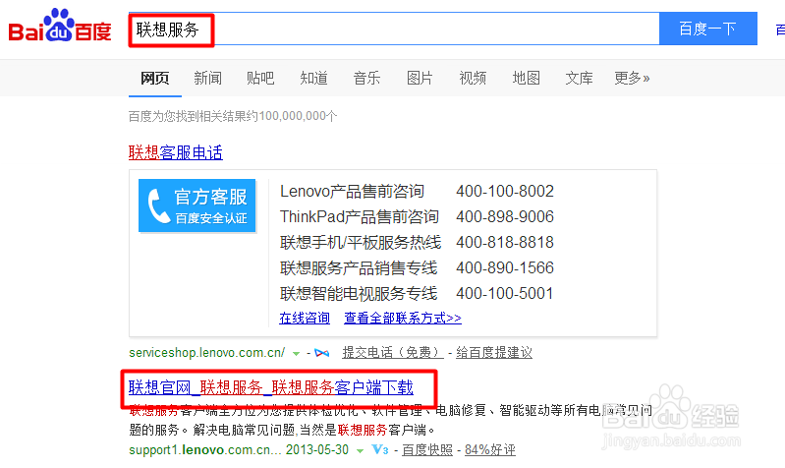Viewport: 785px width, 468px height.
Task: Expand the 更多» menu
Action: [632, 79]
